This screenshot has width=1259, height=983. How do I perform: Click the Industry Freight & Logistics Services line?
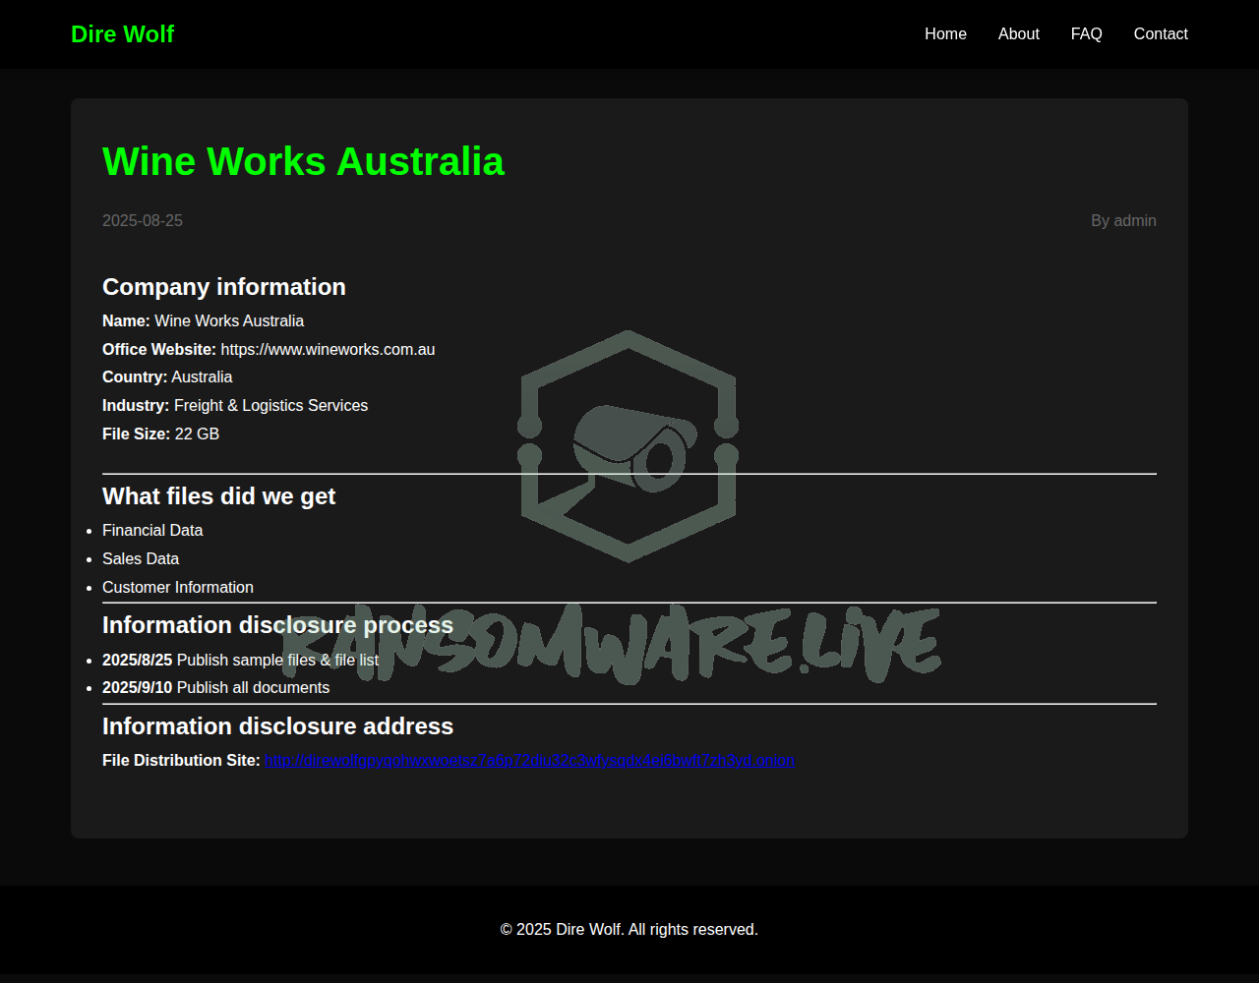point(235,406)
